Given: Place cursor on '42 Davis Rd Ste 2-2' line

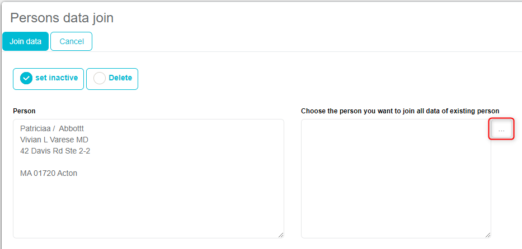Looking at the screenshot, I should tap(55, 151).
